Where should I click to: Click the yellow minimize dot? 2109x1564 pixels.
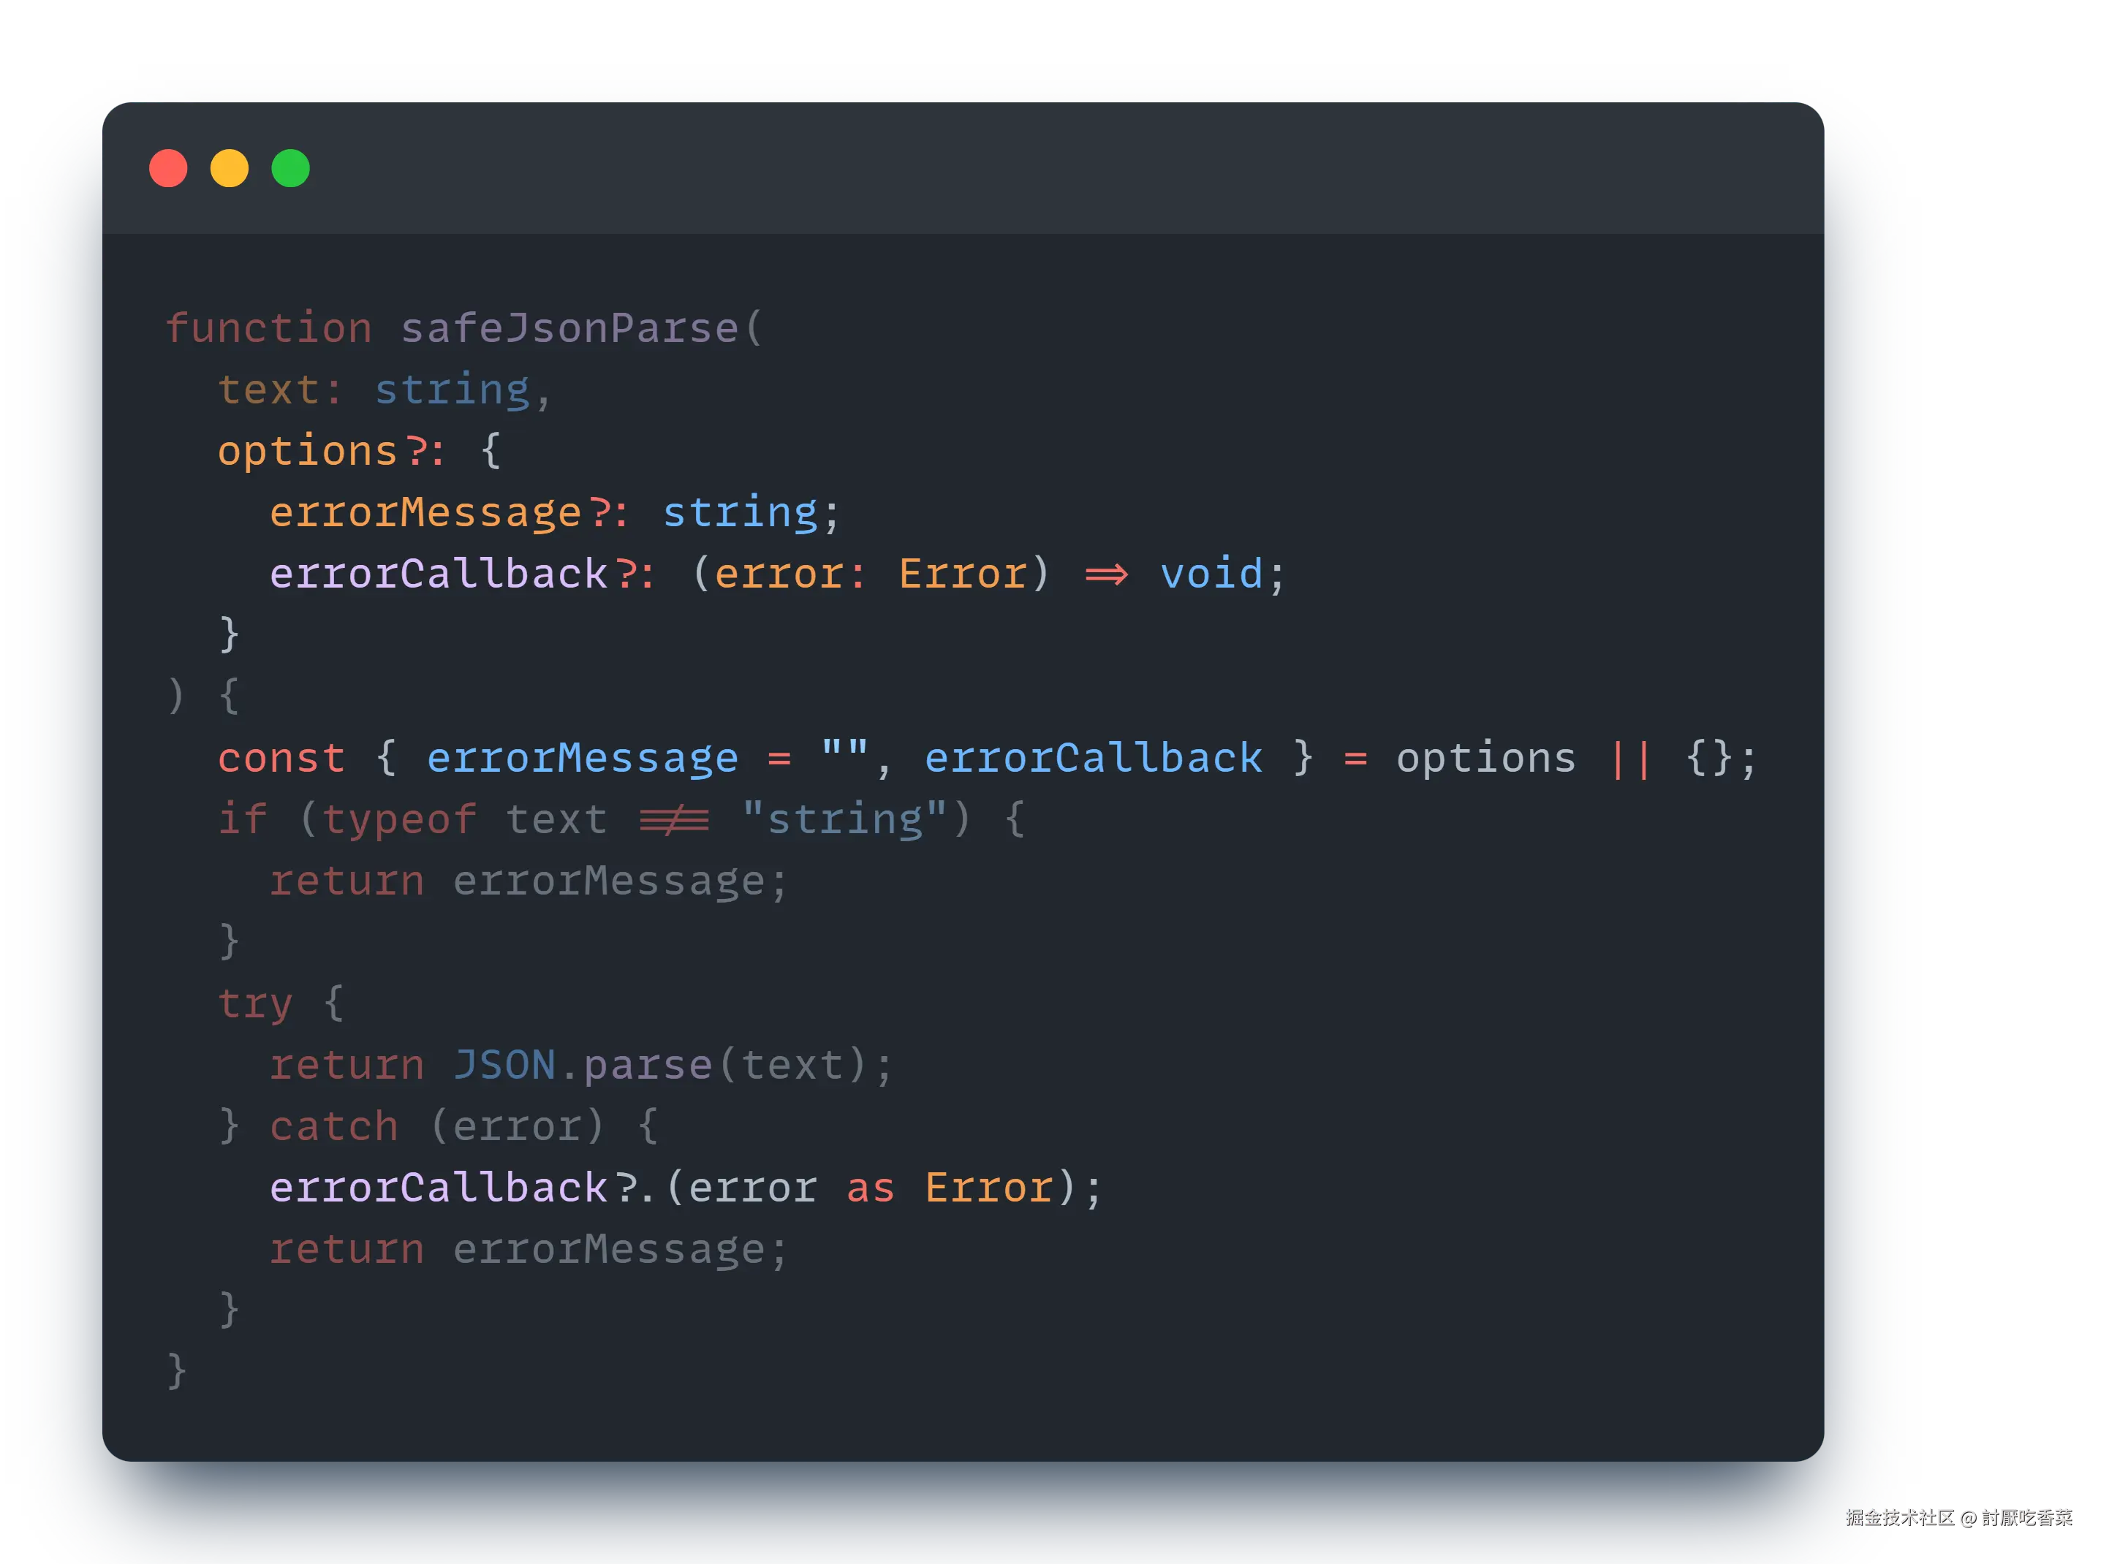(230, 167)
